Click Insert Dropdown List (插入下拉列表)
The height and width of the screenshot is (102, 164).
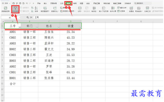[104, 9]
